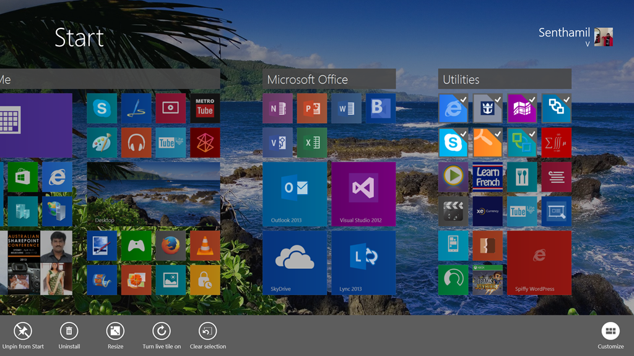This screenshot has width=634, height=356.
Task: Open the Tube Lite tile in the left group
Action: 171,143
